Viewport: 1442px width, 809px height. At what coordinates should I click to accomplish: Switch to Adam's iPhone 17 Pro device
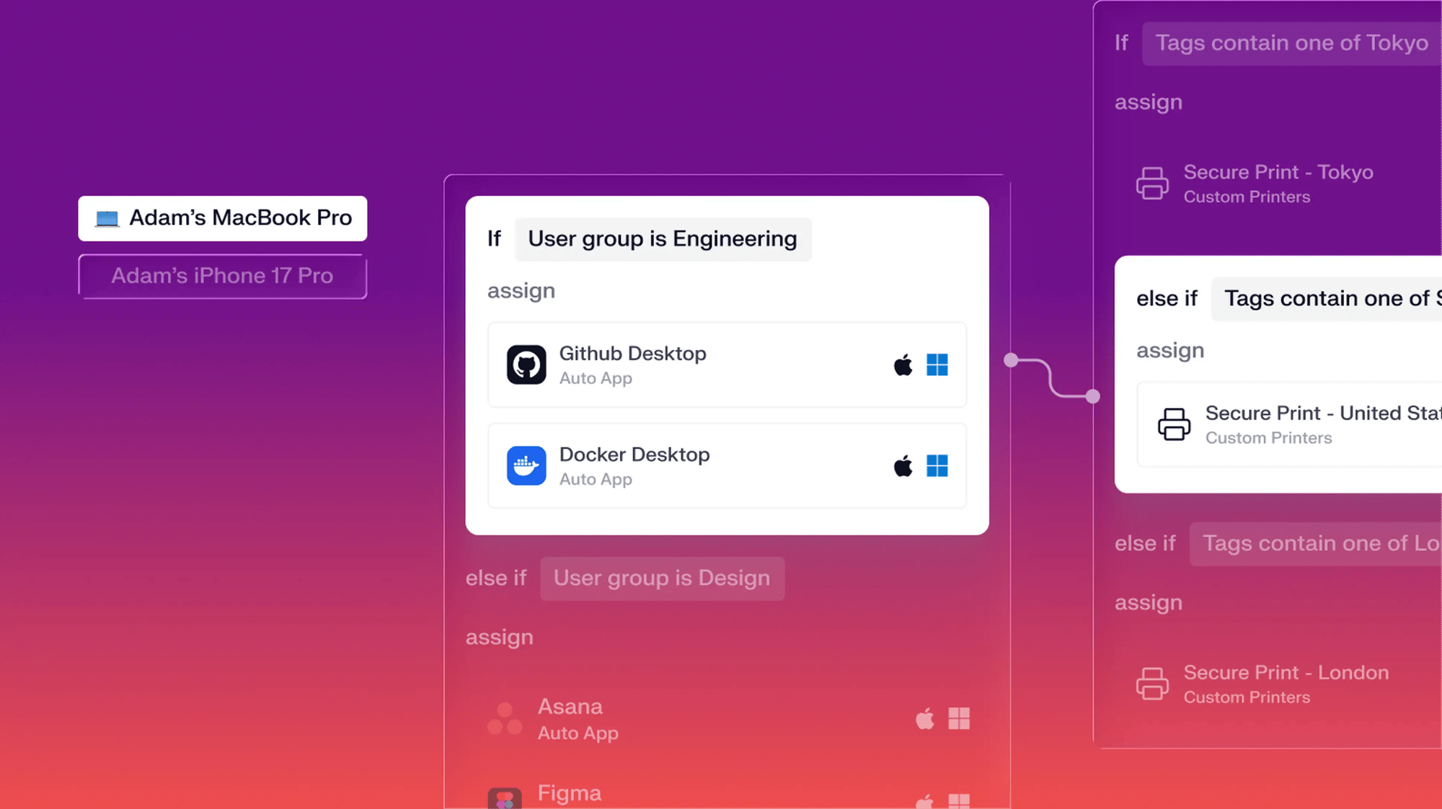[x=222, y=276]
